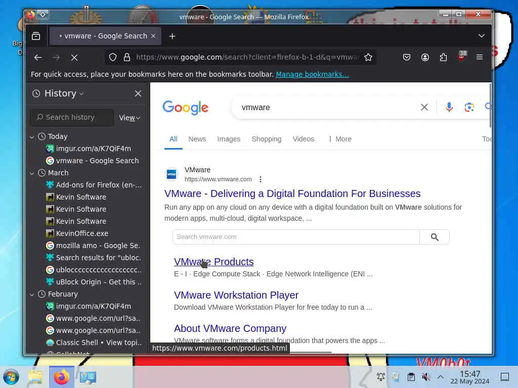Switch to the News results tab
The width and height of the screenshot is (518, 388).
click(197, 139)
